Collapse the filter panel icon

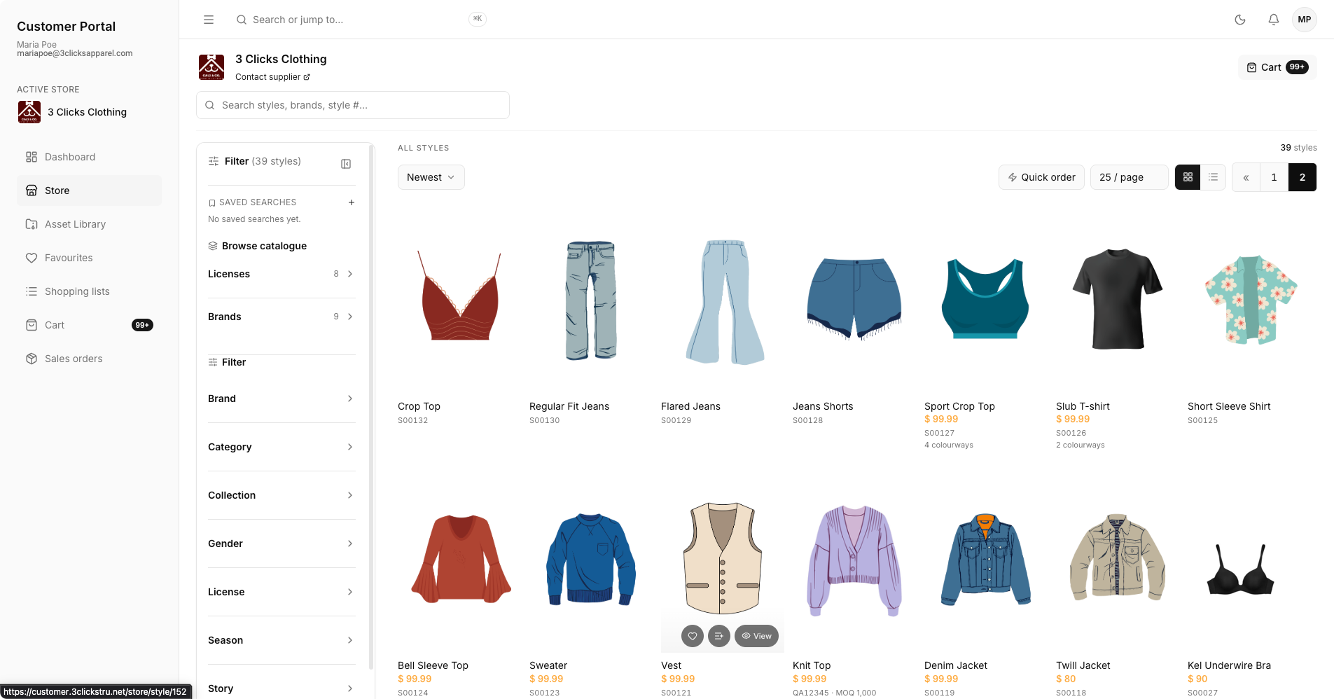(346, 164)
